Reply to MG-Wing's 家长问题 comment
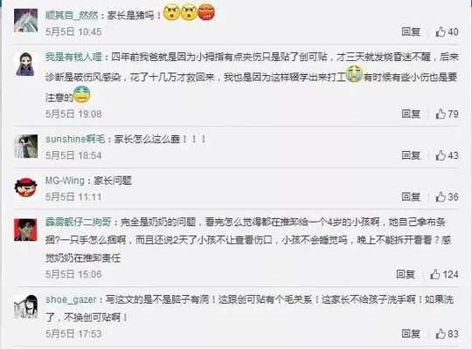This screenshot has width=472, height=349. point(411,196)
